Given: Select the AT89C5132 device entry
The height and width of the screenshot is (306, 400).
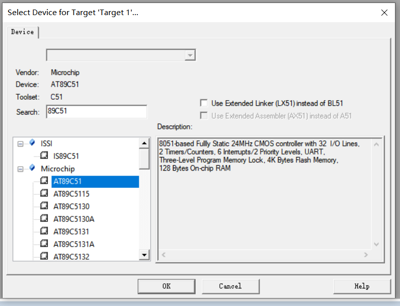Looking at the screenshot, I should (x=71, y=257).
